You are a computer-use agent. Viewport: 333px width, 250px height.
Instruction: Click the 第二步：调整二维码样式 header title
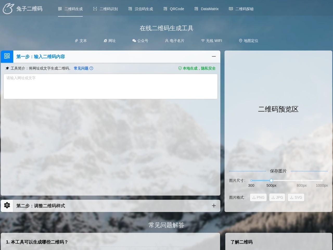pos(41,206)
